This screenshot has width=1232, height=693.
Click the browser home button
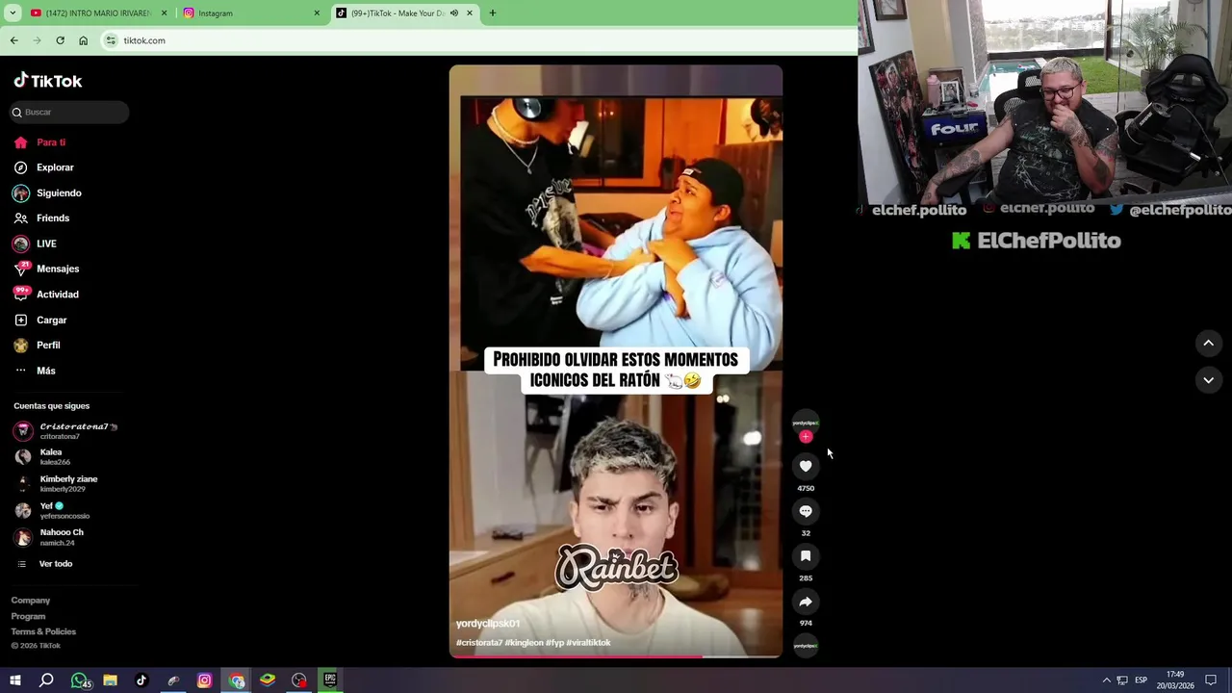(83, 40)
